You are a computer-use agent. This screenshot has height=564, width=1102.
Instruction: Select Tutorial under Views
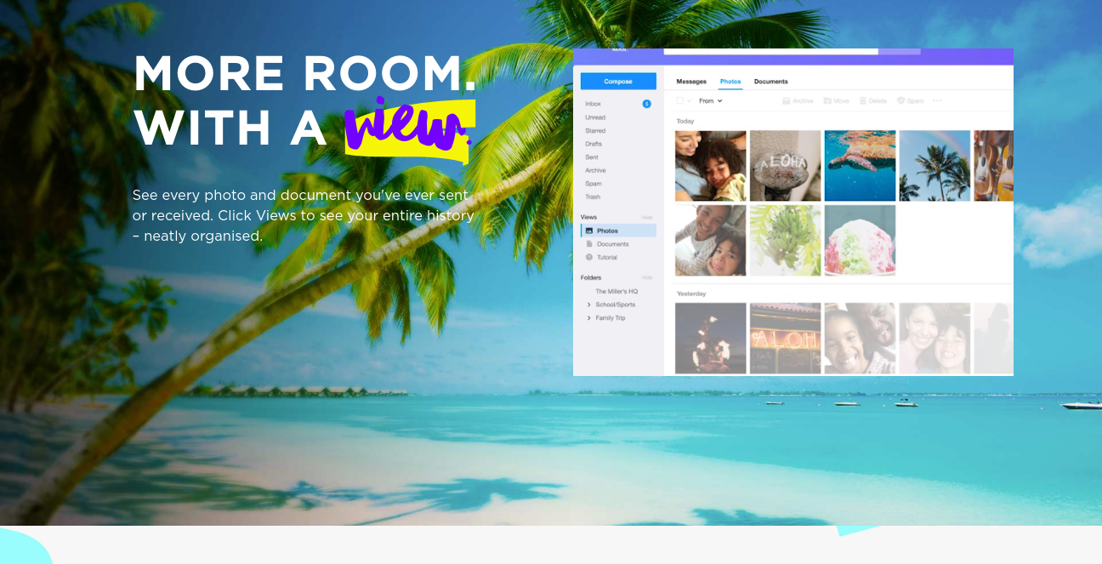coord(607,257)
